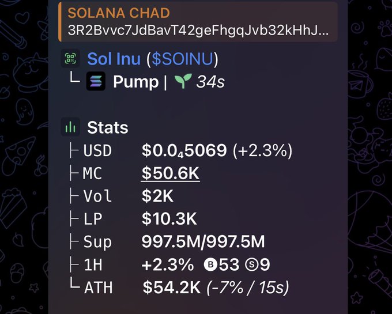Click the QR code scan icon
The image size is (392, 314).
point(70,58)
